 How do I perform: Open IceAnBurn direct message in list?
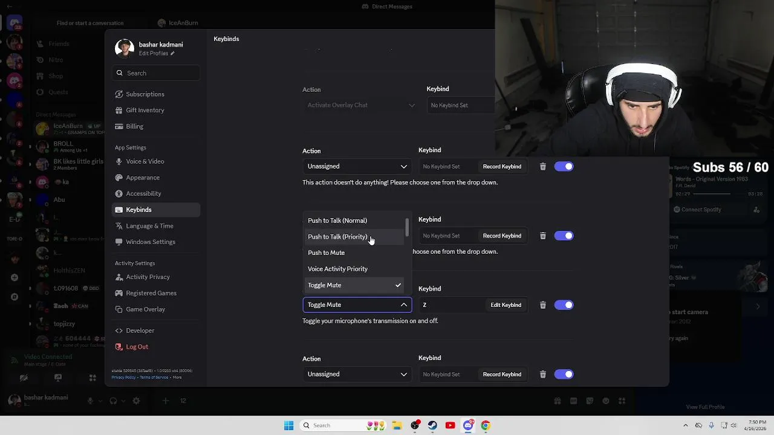pyautogui.click(x=70, y=129)
